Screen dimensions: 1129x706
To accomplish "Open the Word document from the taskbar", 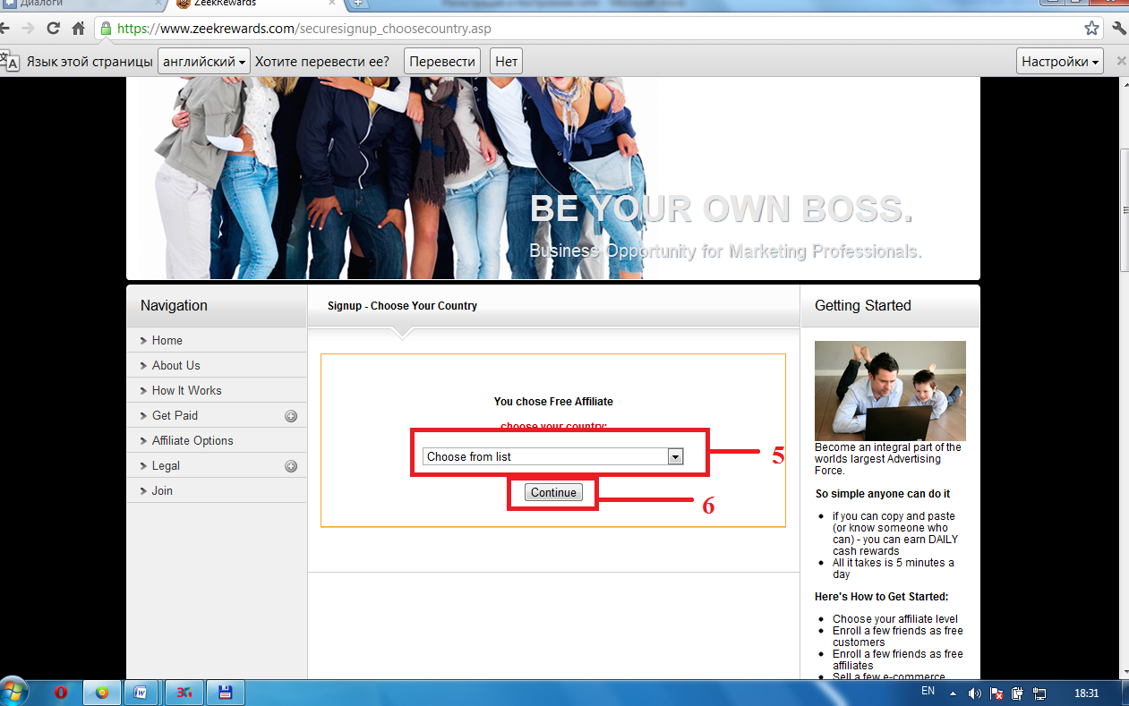I will [x=141, y=693].
